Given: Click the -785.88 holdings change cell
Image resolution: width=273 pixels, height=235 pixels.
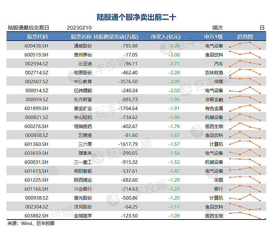Looking at the screenshot, I should point(129,46).
